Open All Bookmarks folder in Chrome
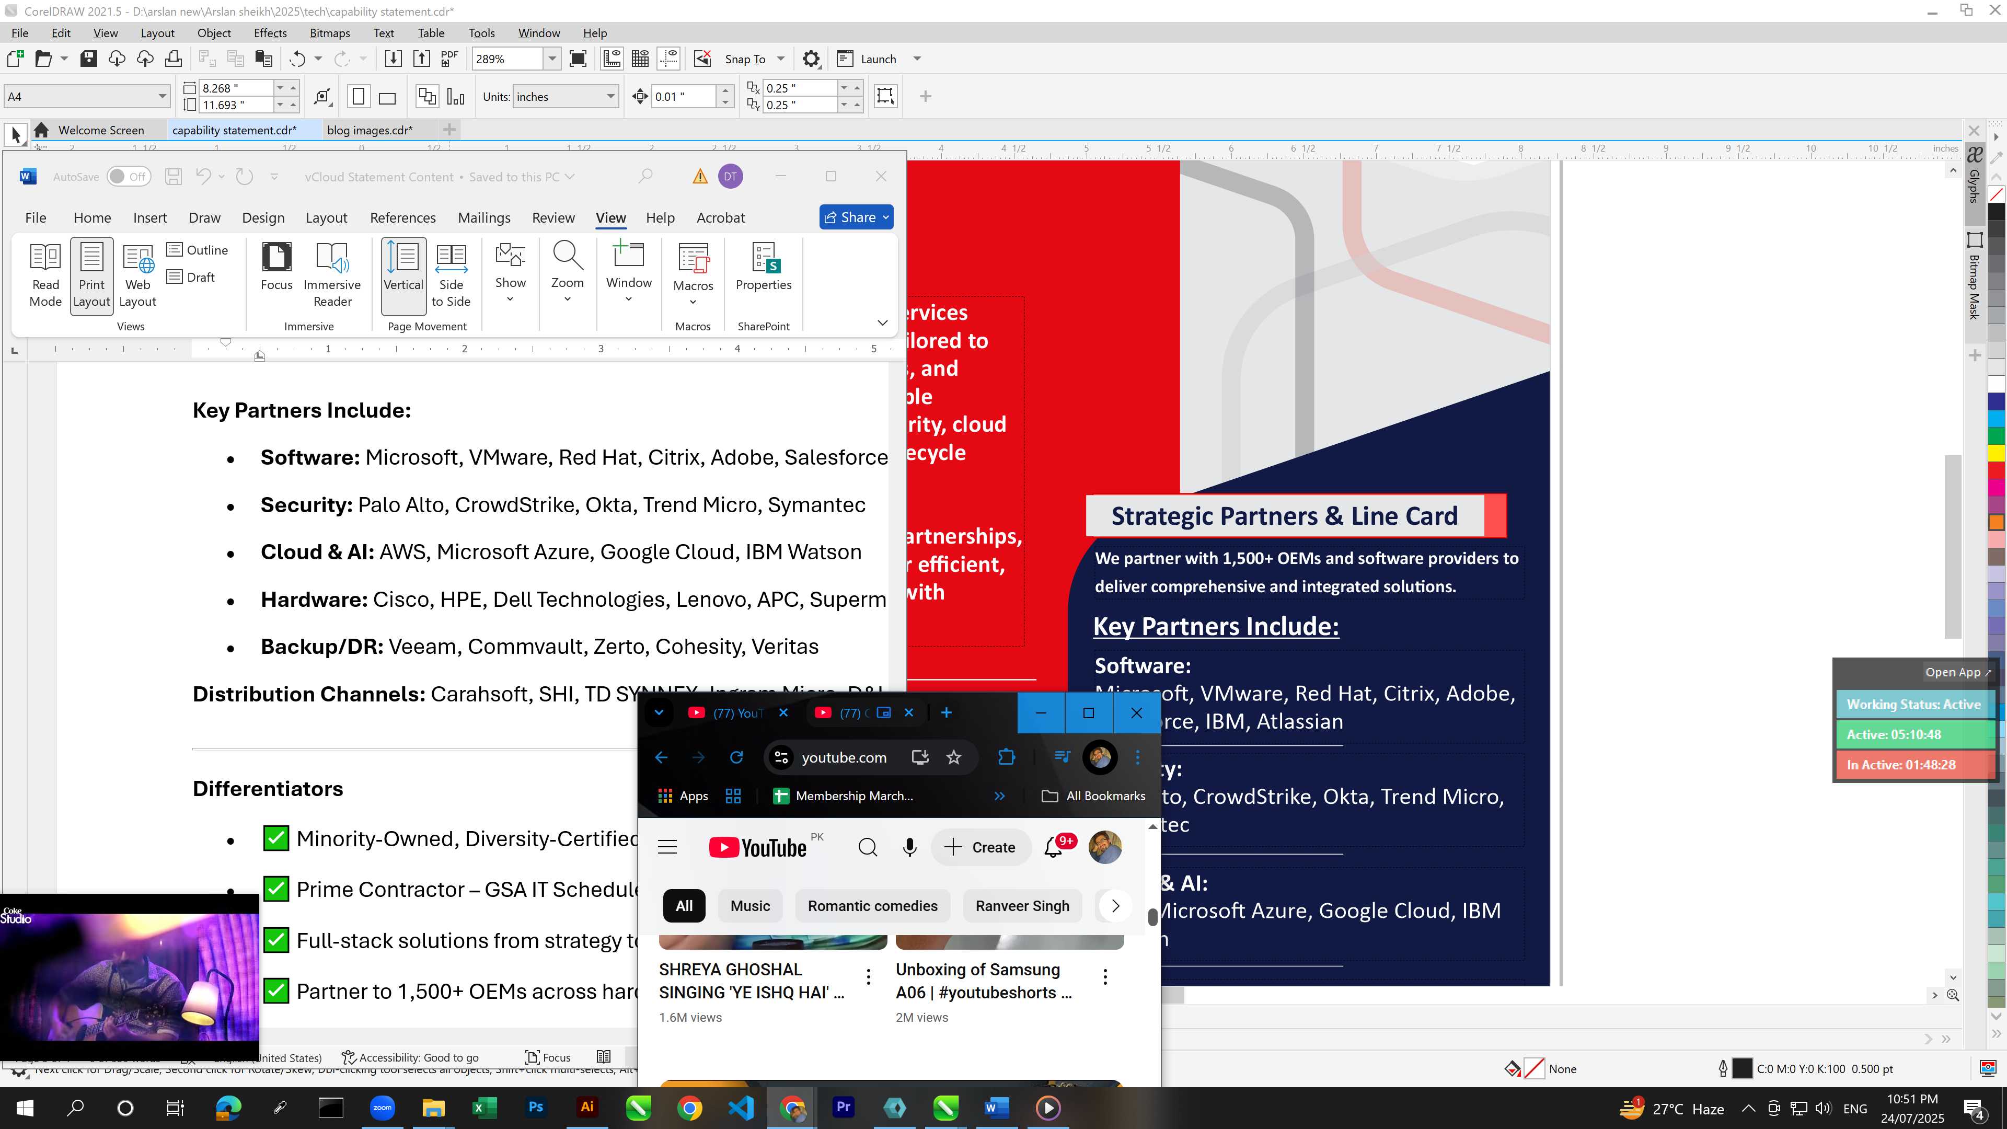2007x1129 pixels. click(1093, 796)
